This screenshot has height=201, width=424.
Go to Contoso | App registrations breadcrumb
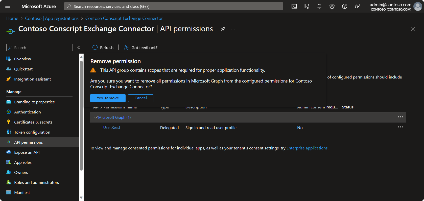[x=52, y=18]
